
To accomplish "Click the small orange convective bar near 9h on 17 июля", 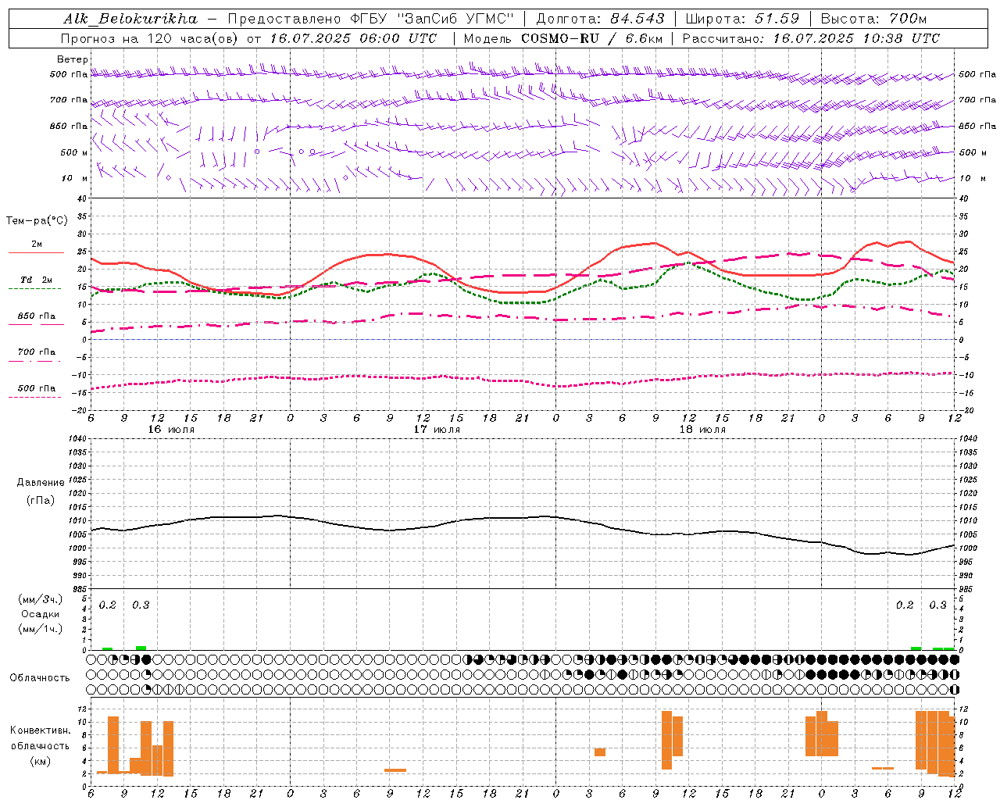I will tap(395, 770).
